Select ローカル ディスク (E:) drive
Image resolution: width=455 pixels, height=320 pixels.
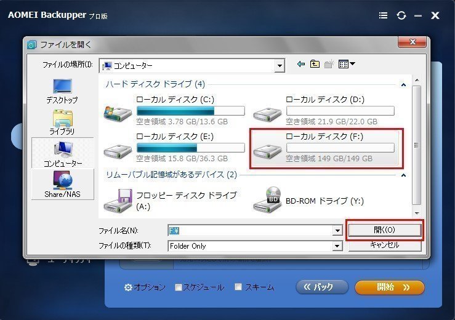coord(174,148)
